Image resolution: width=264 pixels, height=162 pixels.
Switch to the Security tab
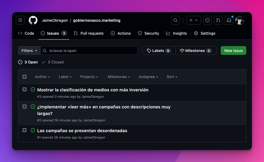[148, 33]
